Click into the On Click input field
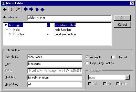This screenshot has width=136, height=92. point(55,78)
